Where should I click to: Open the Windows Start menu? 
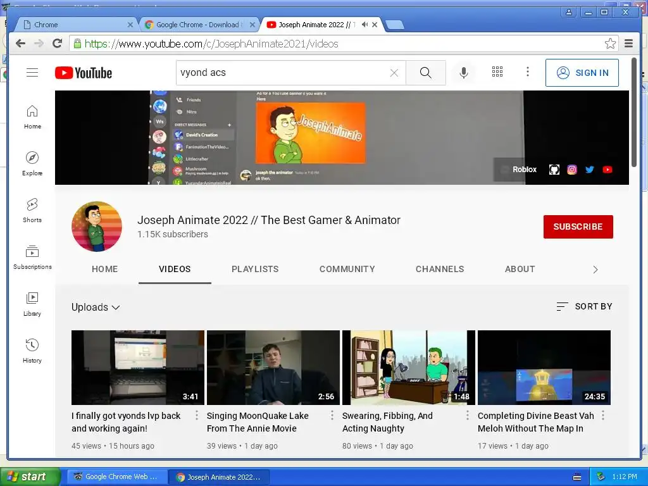click(30, 477)
